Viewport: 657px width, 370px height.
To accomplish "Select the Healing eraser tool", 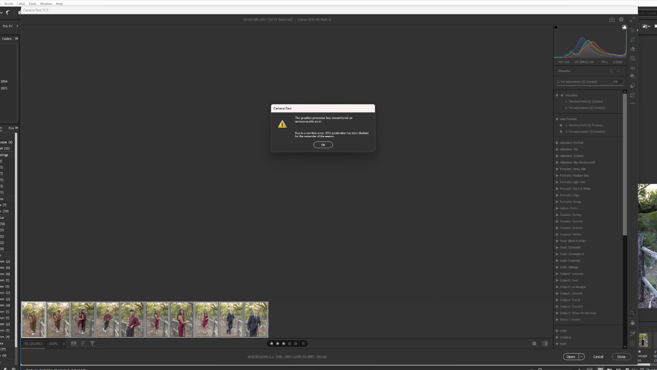I will (632, 49).
